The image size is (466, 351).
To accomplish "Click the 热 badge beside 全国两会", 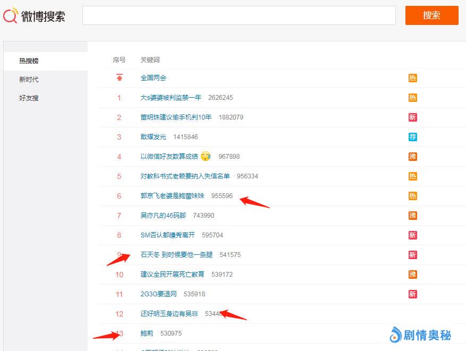I will pos(412,78).
